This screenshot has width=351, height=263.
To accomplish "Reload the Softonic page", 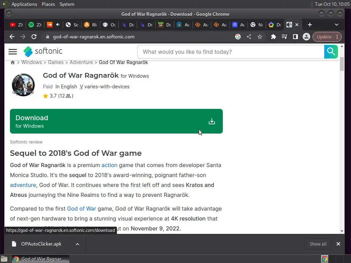I will click(34, 37).
